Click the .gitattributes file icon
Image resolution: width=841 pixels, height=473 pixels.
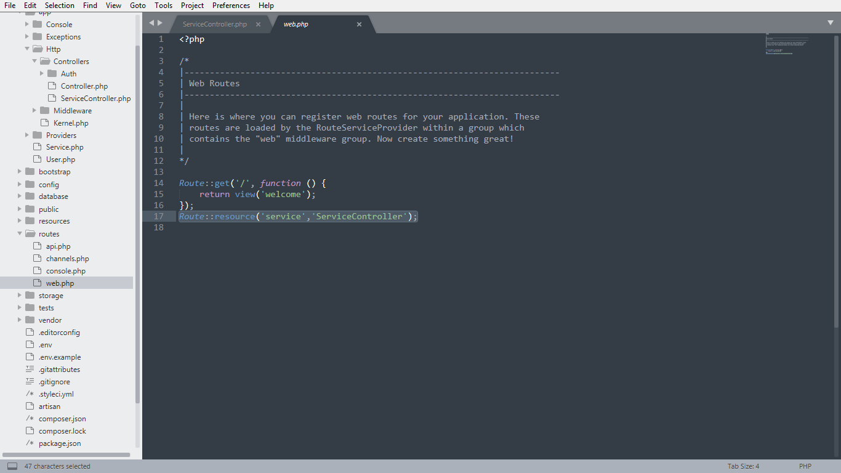[30, 370]
